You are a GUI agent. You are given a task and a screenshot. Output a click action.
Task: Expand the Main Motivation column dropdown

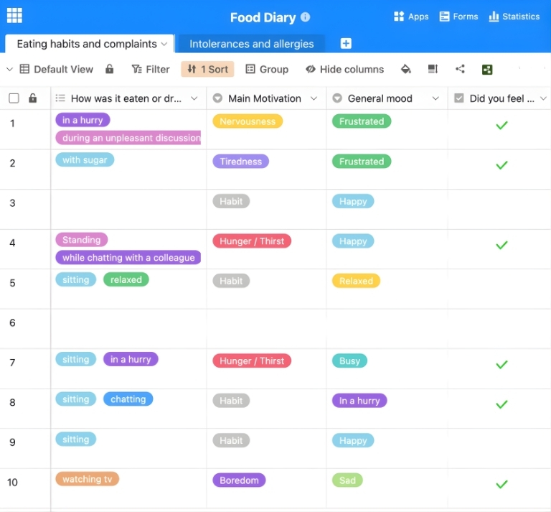[314, 99]
